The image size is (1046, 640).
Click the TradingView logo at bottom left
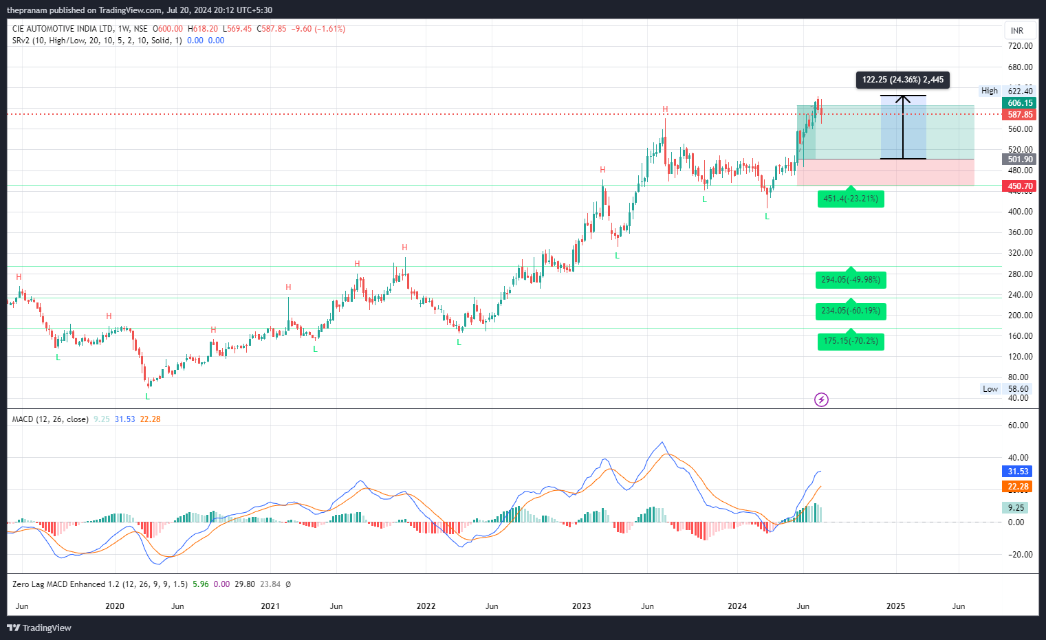tap(39, 628)
